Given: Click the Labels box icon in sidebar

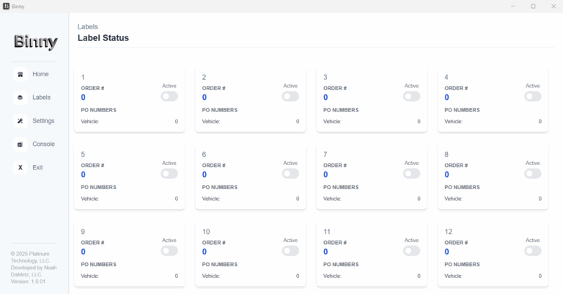Looking at the screenshot, I should pos(20,98).
